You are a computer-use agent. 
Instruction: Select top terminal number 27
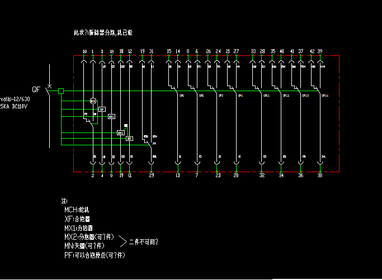click(237, 51)
